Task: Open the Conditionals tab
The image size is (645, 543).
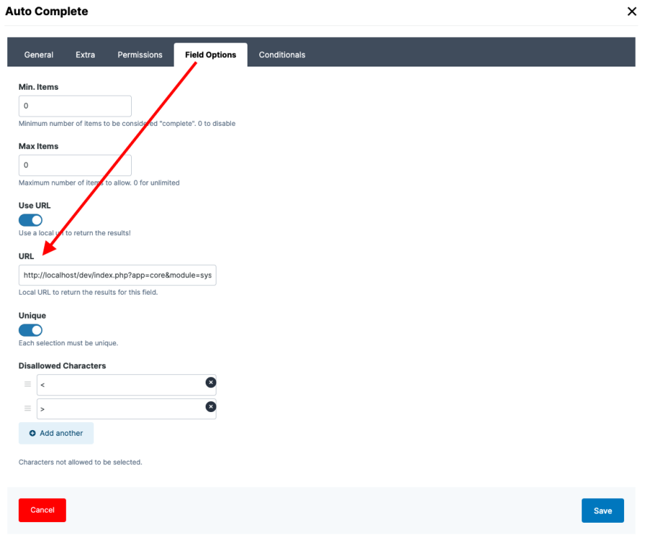Action: point(282,55)
